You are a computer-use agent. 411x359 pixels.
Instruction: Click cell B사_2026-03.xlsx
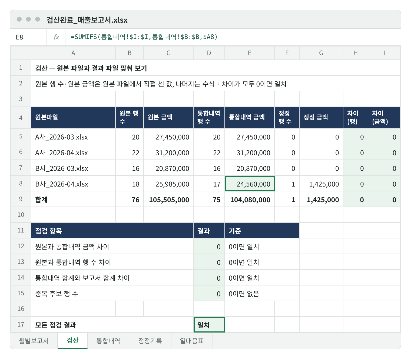(73, 168)
